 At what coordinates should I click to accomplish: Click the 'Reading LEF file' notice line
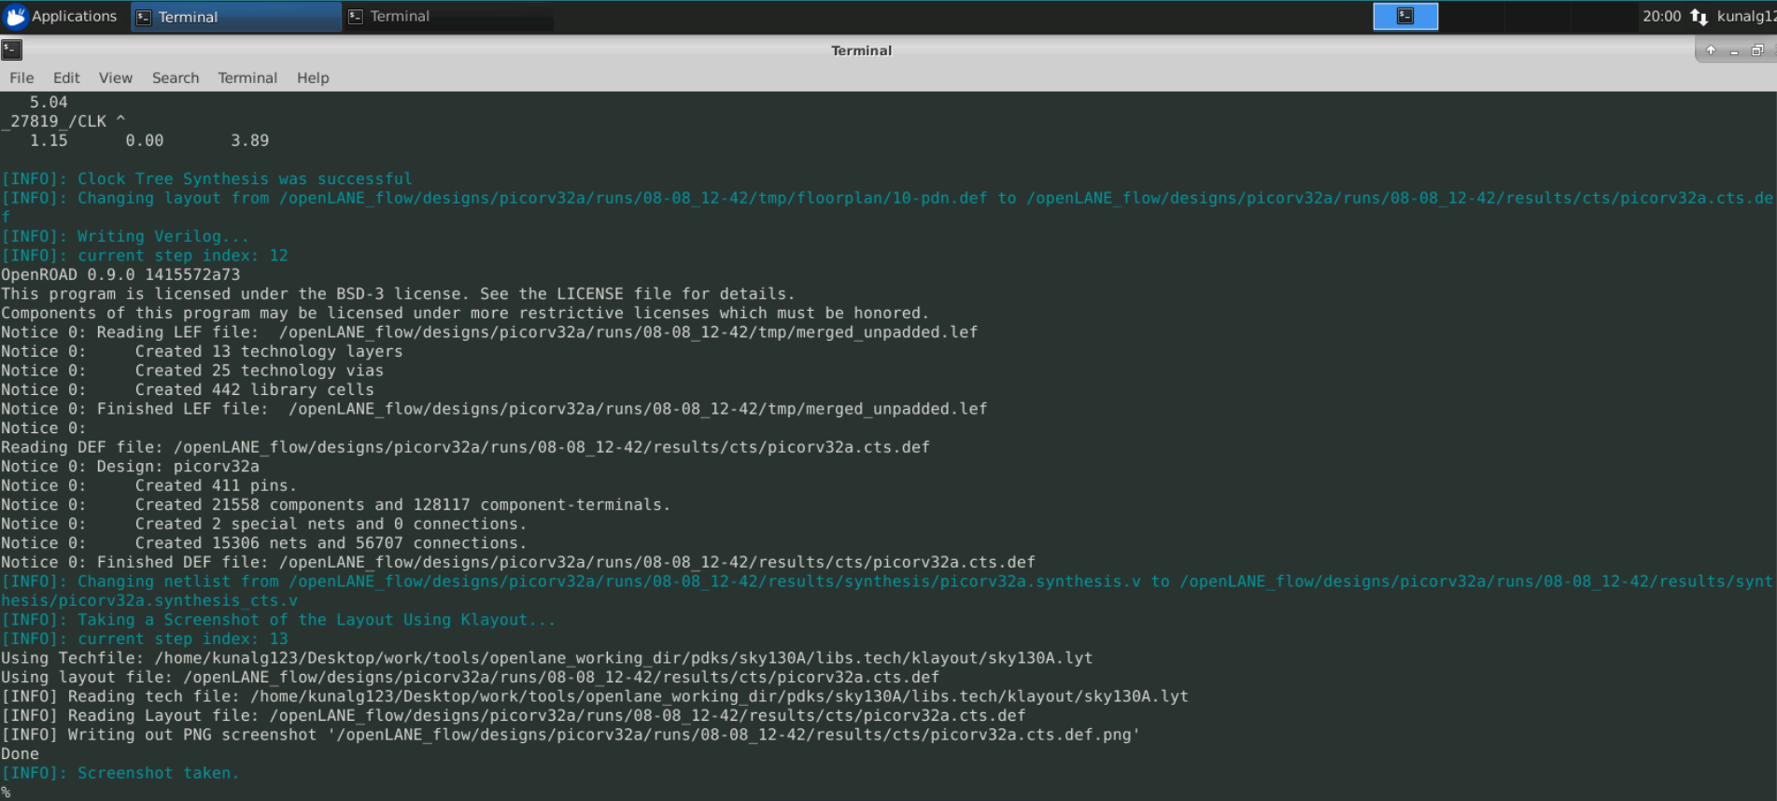[489, 331]
